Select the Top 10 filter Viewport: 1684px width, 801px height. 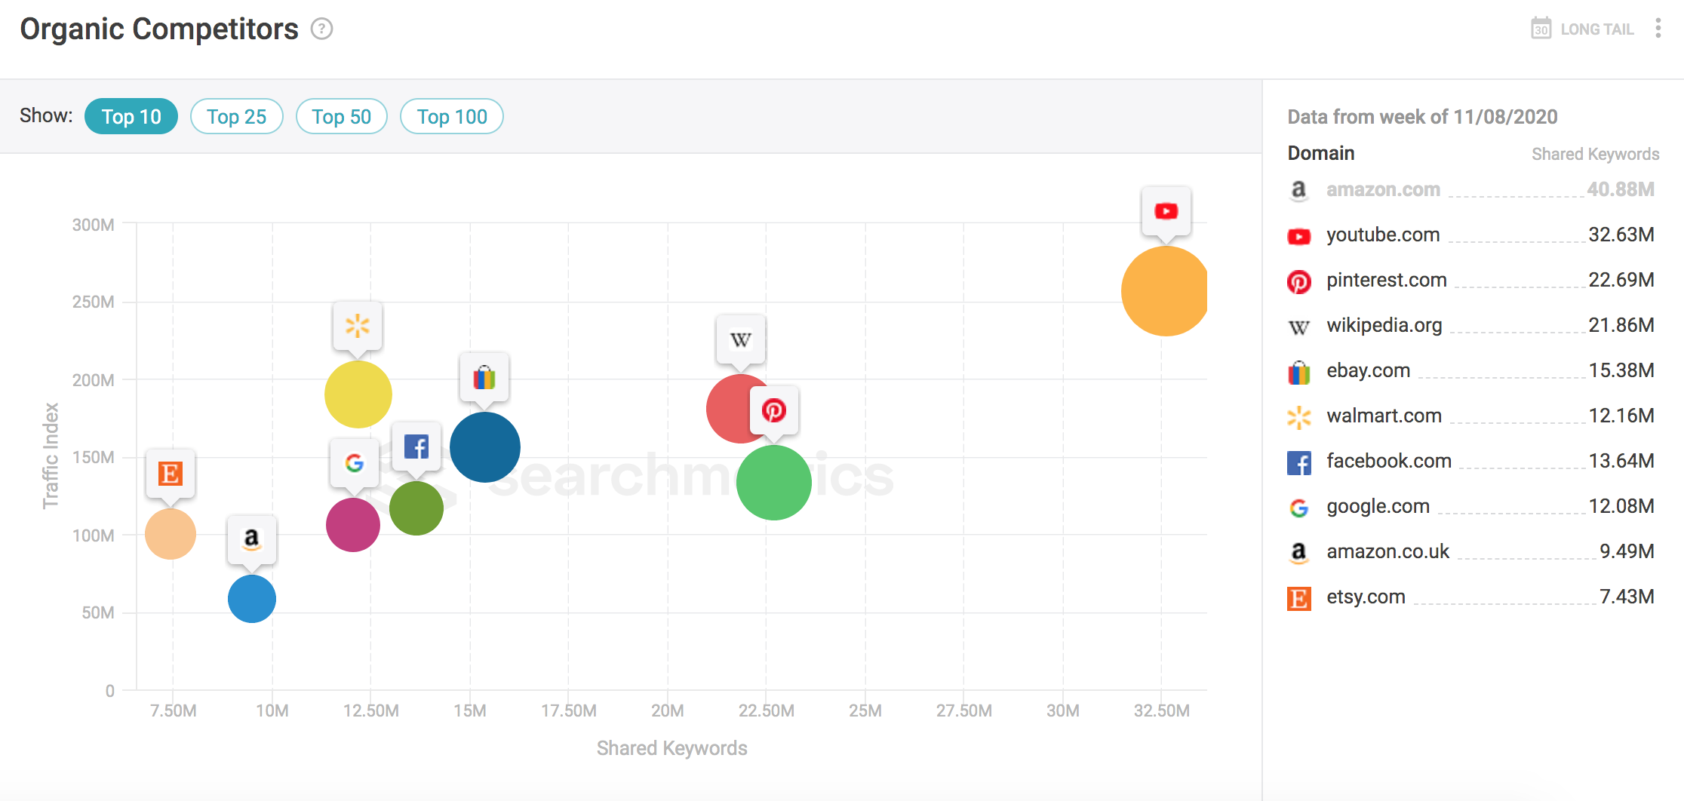(x=131, y=116)
